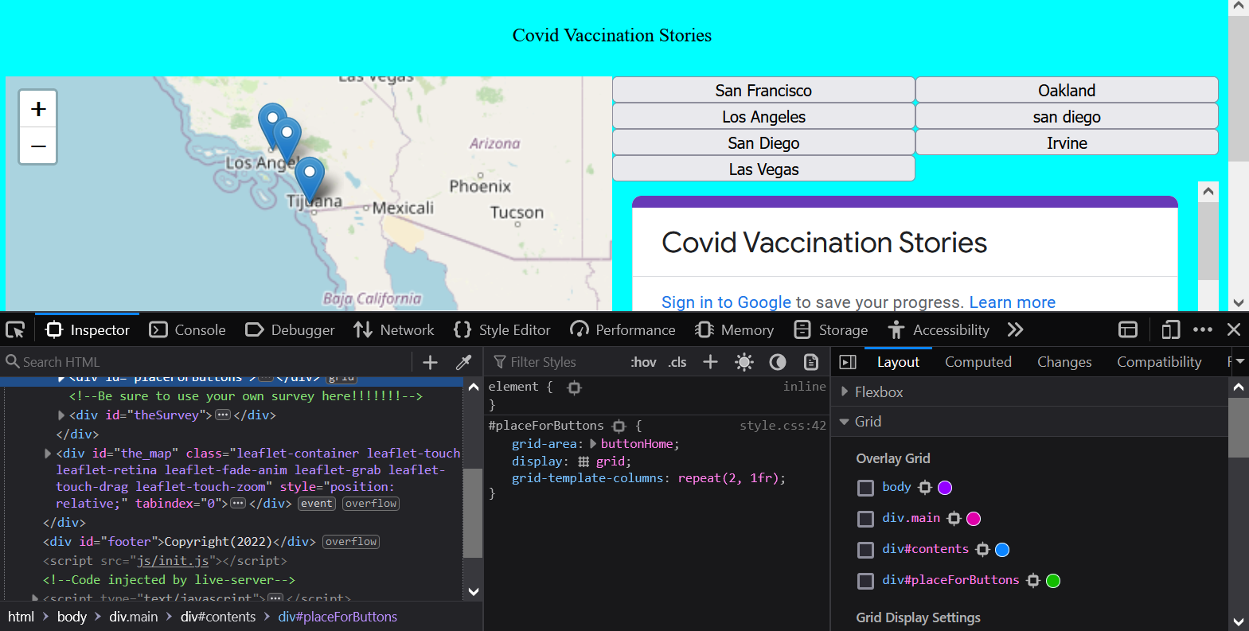Check the div.main grid overlay box

click(865, 519)
